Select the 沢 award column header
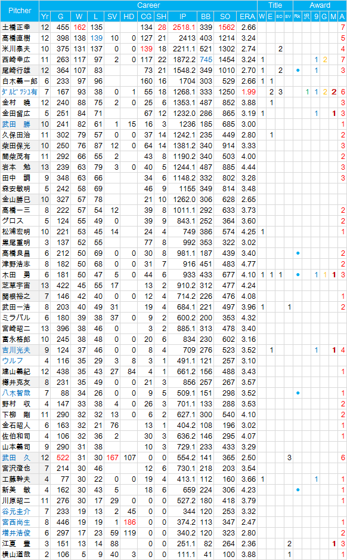 [x=306, y=16]
